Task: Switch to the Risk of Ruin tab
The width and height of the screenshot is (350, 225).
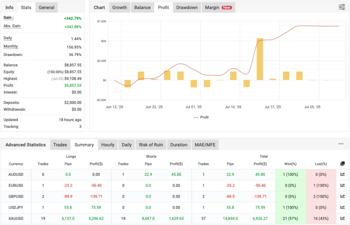Action: coord(151,144)
